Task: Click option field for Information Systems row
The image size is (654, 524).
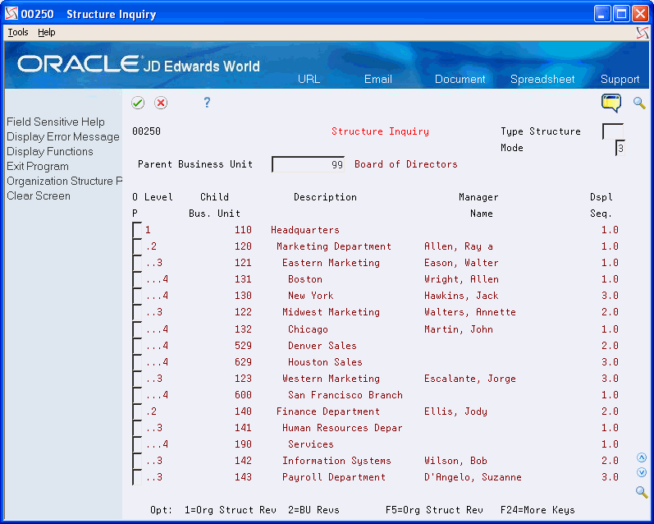Action: (137, 461)
